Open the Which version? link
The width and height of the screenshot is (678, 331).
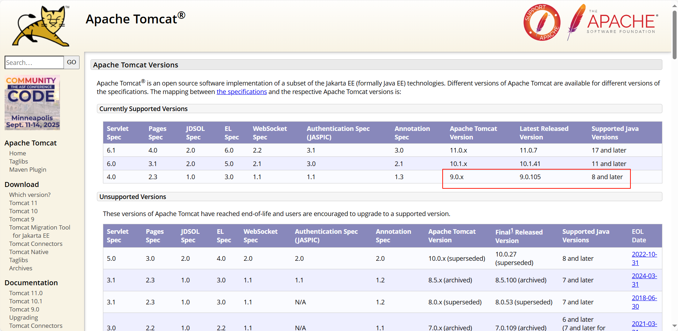coord(30,195)
